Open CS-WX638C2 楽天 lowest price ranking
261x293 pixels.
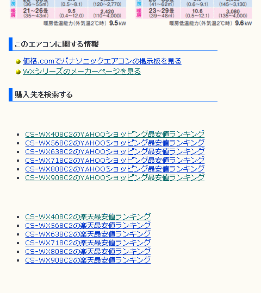tap(88, 234)
